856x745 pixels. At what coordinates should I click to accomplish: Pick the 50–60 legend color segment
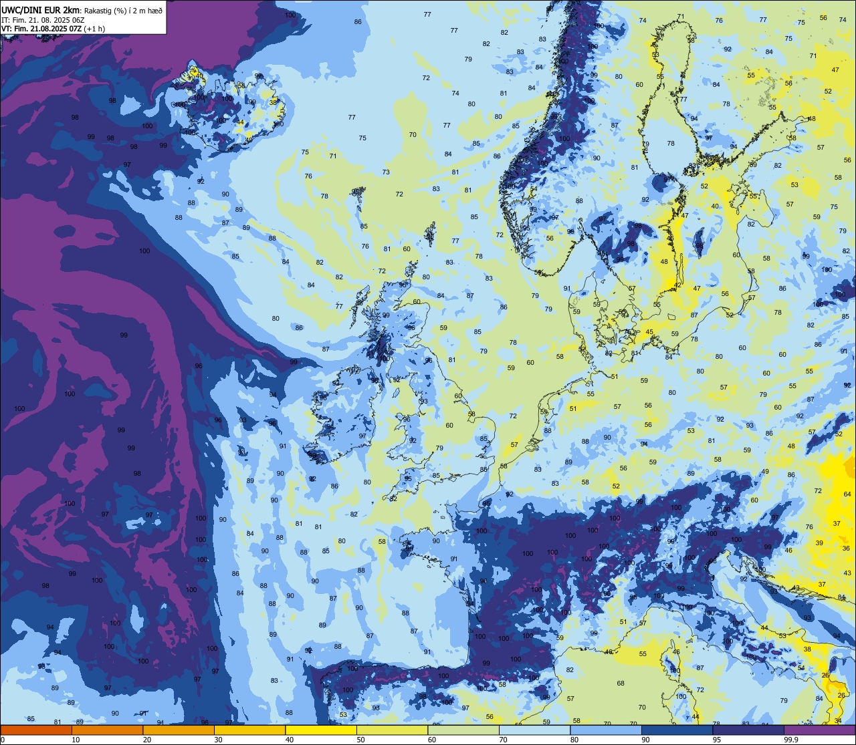pyautogui.click(x=392, y=730)
